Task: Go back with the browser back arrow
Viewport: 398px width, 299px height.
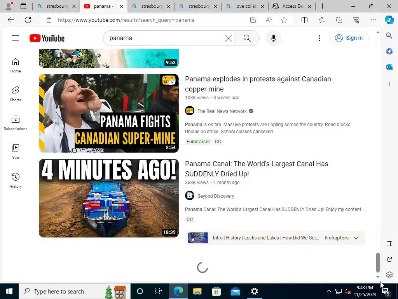Action: coord(10,20)
